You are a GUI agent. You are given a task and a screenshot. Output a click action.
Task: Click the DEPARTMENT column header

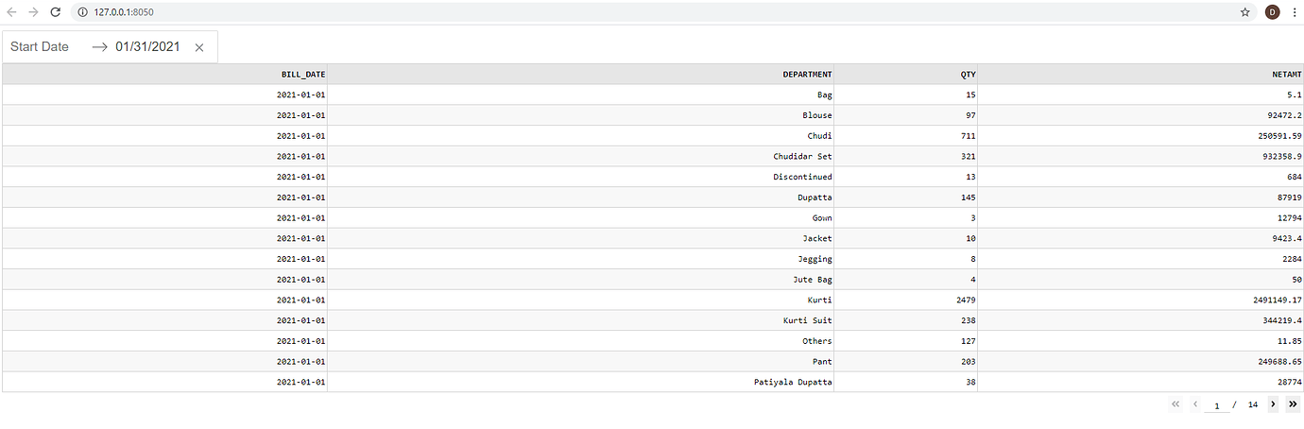(x=807, y=74)
